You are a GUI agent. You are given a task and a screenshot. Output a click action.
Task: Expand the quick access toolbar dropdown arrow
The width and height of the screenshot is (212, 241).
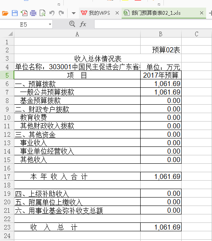[x=74, y=13]
